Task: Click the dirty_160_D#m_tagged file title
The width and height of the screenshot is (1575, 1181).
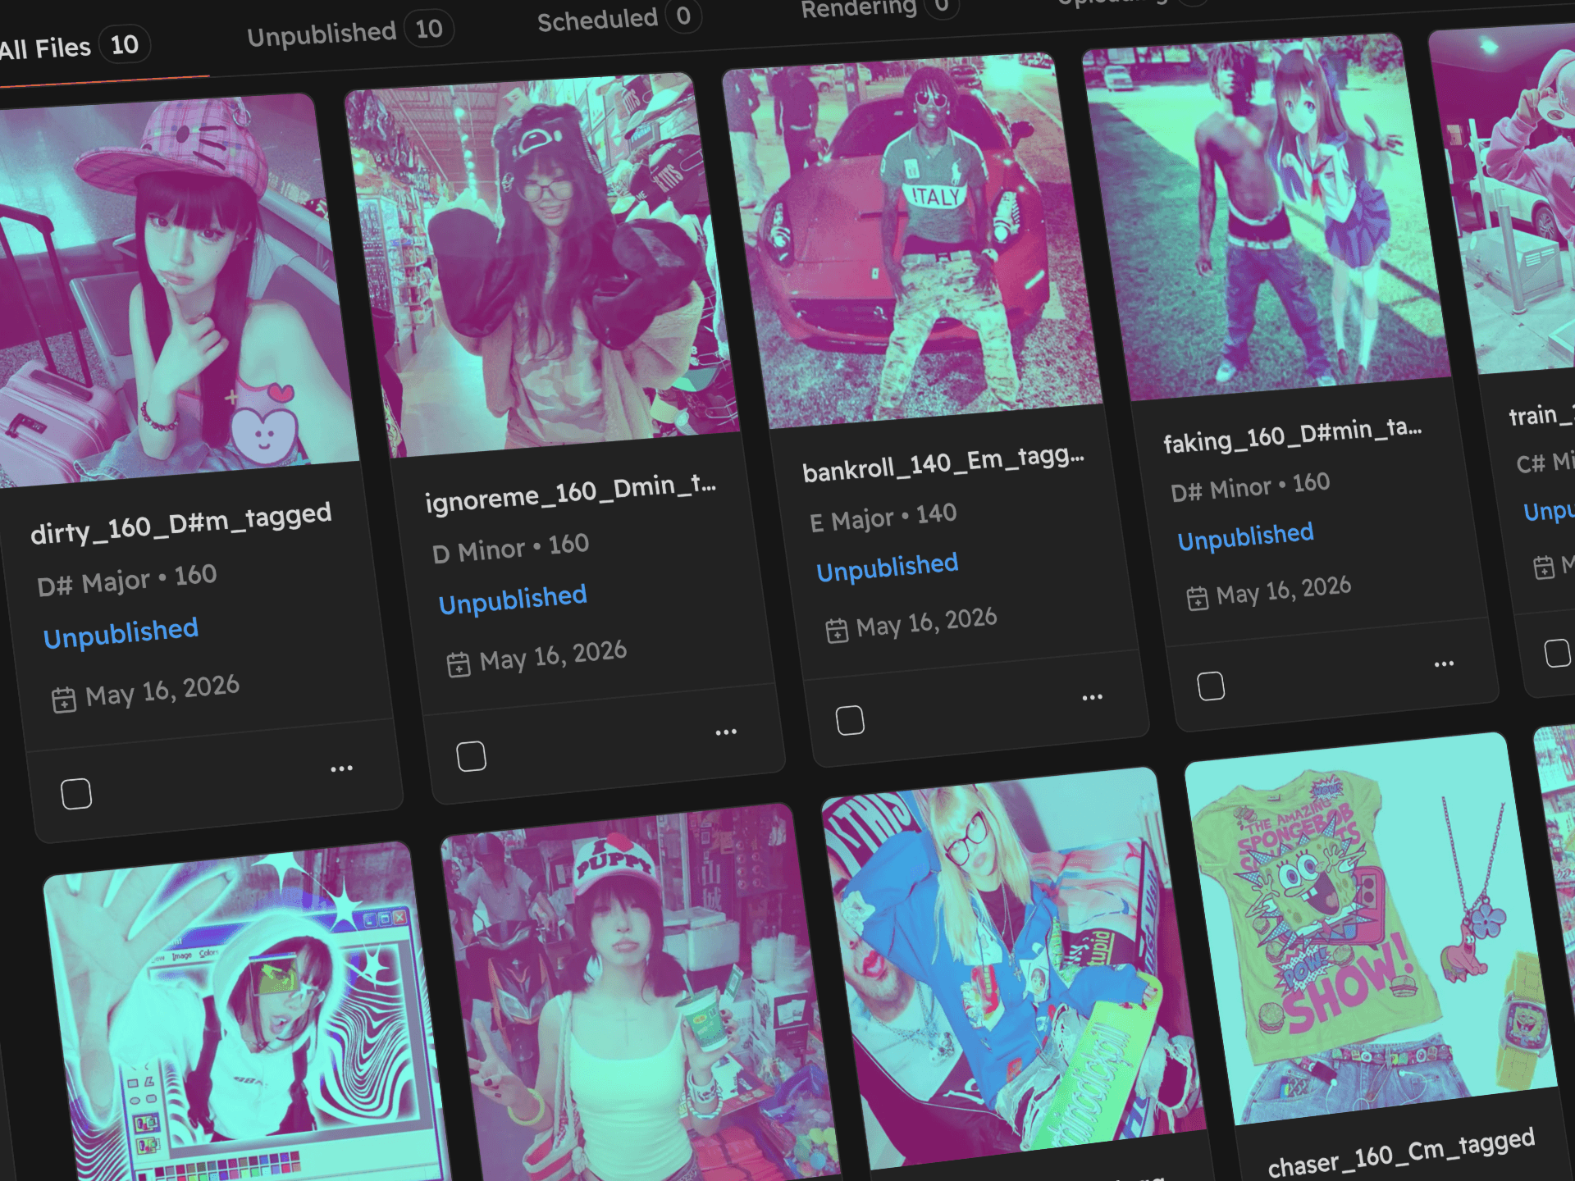Action: 181,522
